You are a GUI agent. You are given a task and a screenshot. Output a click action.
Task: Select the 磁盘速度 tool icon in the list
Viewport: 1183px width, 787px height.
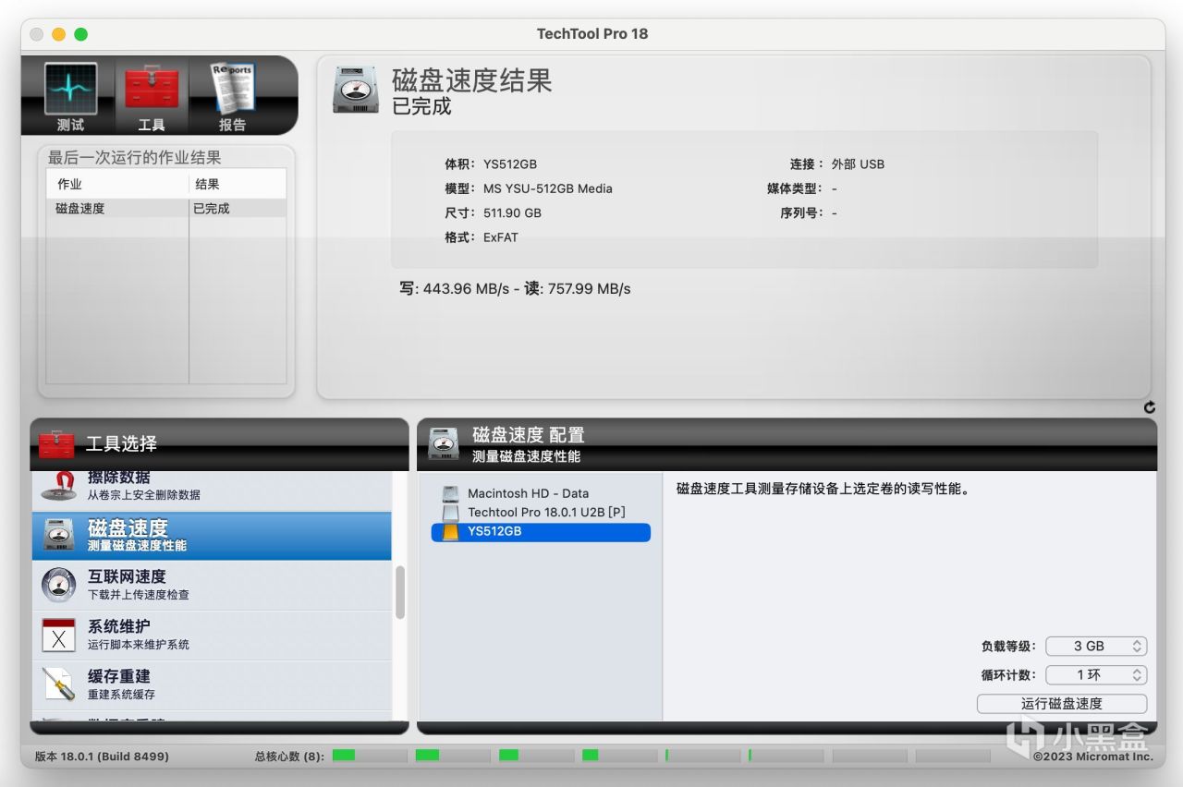pos(59,536)
